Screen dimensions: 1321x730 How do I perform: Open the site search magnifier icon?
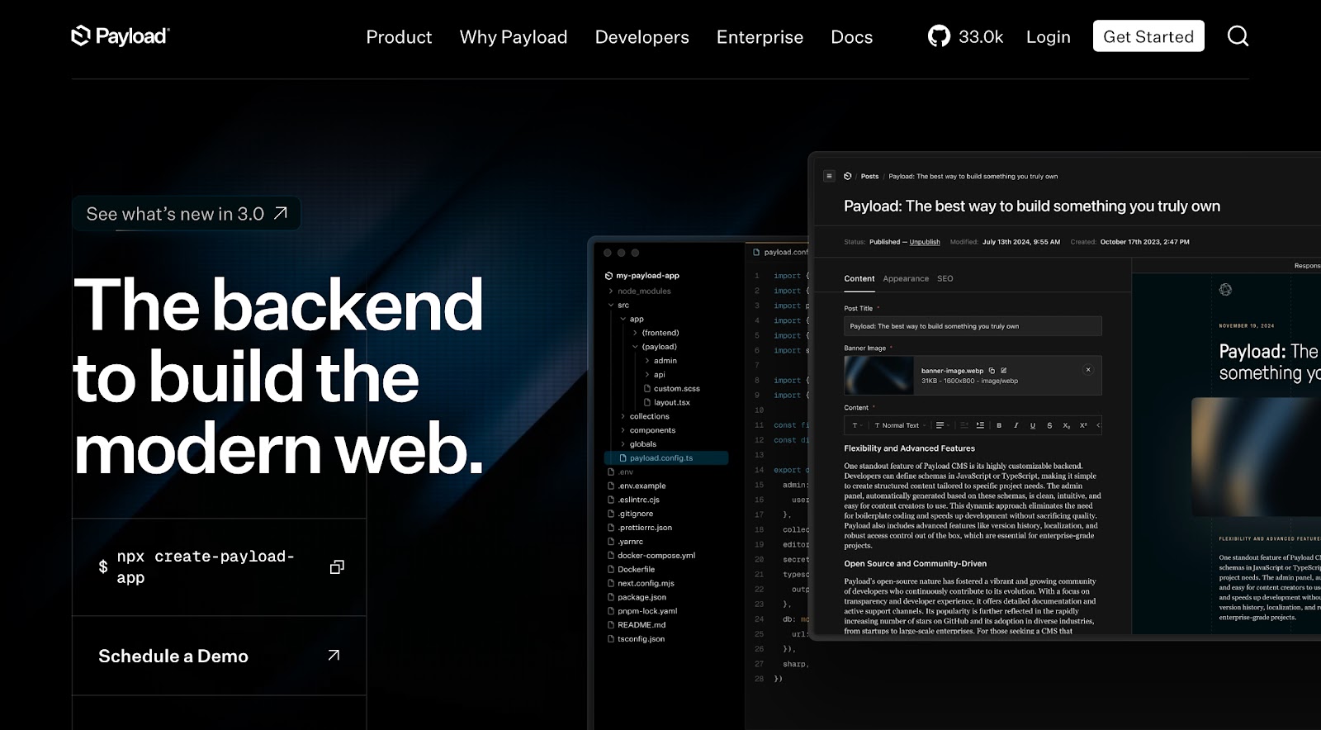[1238, 36]
